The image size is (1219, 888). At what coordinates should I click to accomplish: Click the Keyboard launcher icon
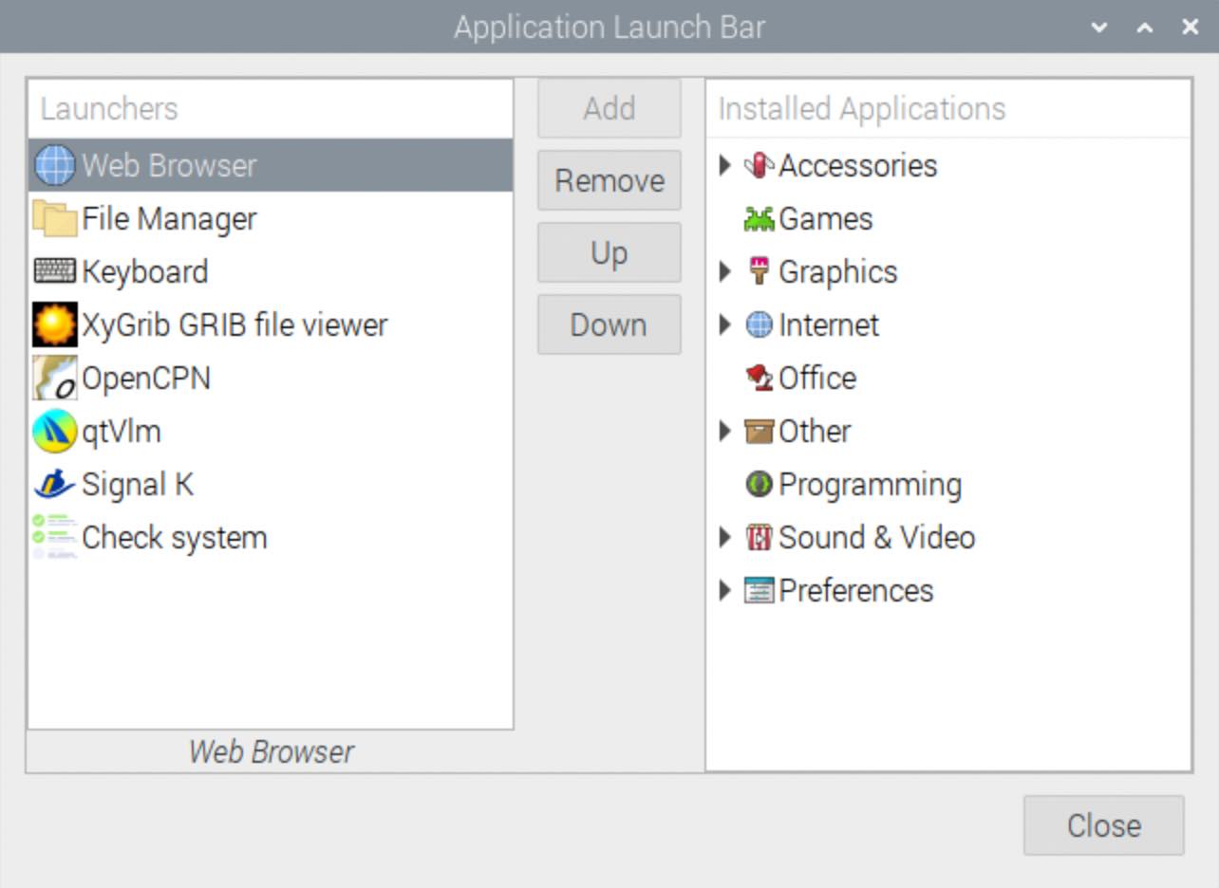click(x=55, y=271)
